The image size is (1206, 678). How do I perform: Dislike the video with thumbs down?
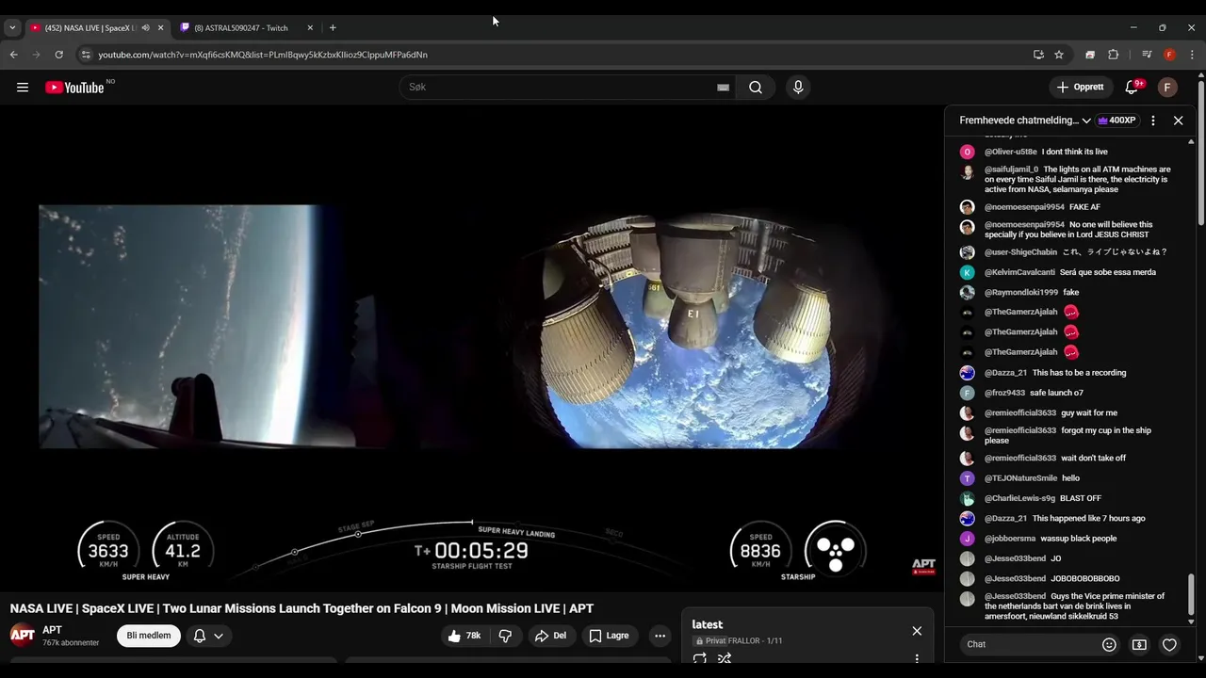pos(505,636)
